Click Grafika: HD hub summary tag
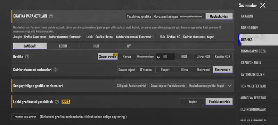The width and height of the screenshot is (278, 125). (x=173, y=37)
